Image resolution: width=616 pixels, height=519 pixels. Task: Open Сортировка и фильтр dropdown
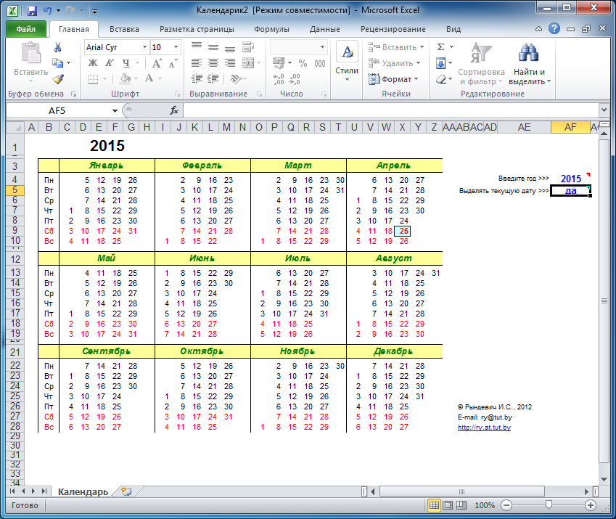[x=481, y=63]
